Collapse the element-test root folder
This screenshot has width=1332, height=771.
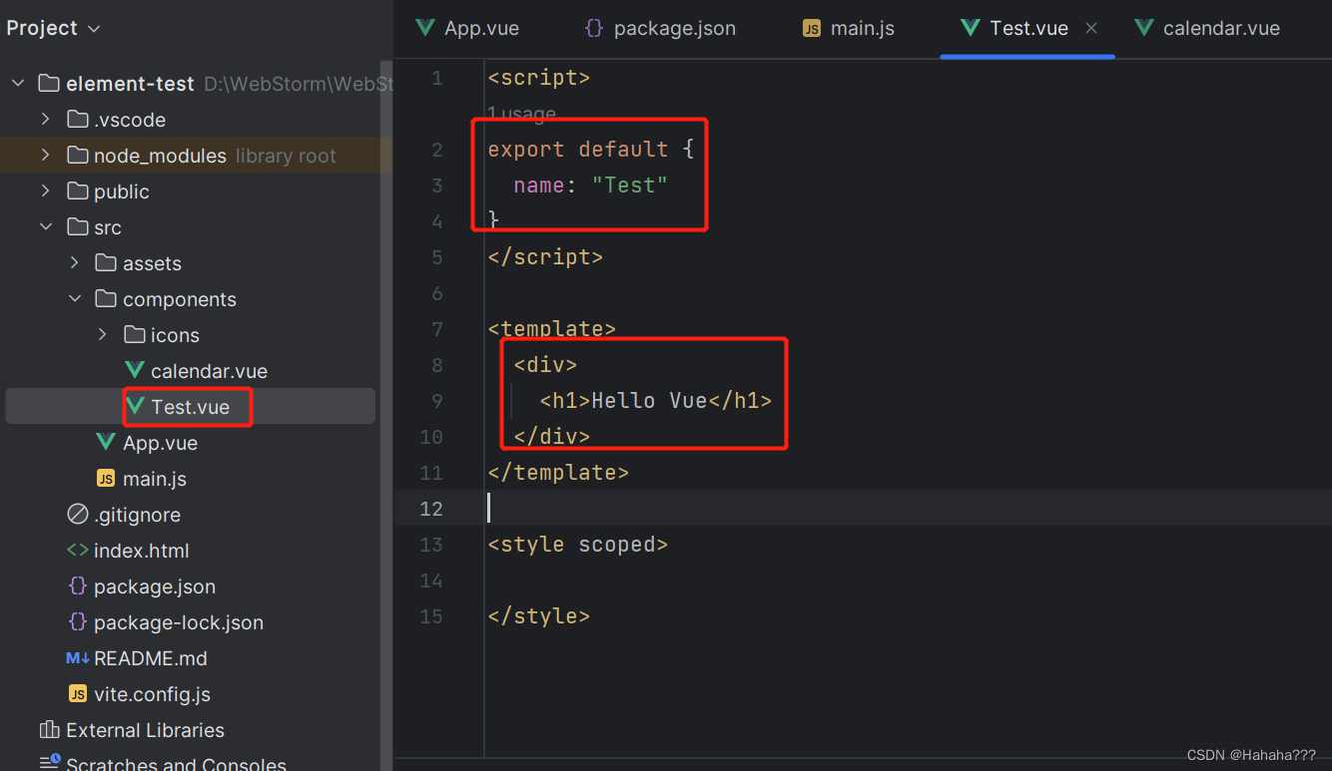click(x=18, y=84)
